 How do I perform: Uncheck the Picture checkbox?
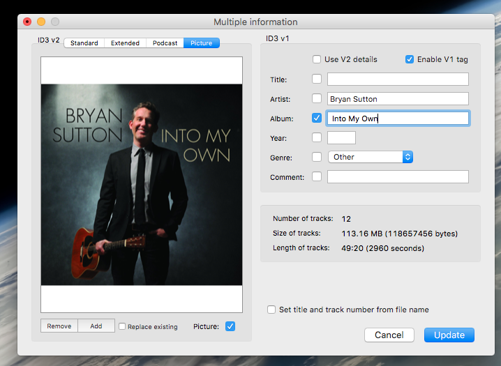coord(230,326)
